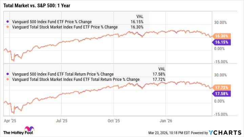244x137 pixels.
Task: Select the orange 17.72% end-value flag
Action: pos(221,87)
